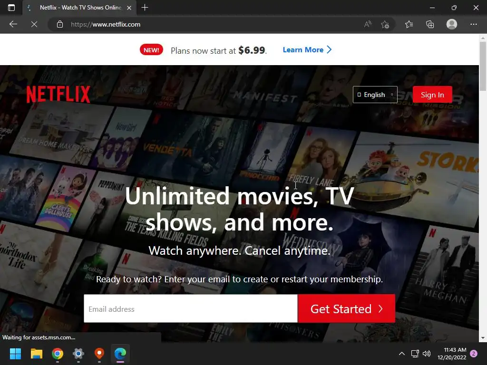487x365 pixels.
Task: Open the Windows Start menu
Action: click(x=15, y=354)
